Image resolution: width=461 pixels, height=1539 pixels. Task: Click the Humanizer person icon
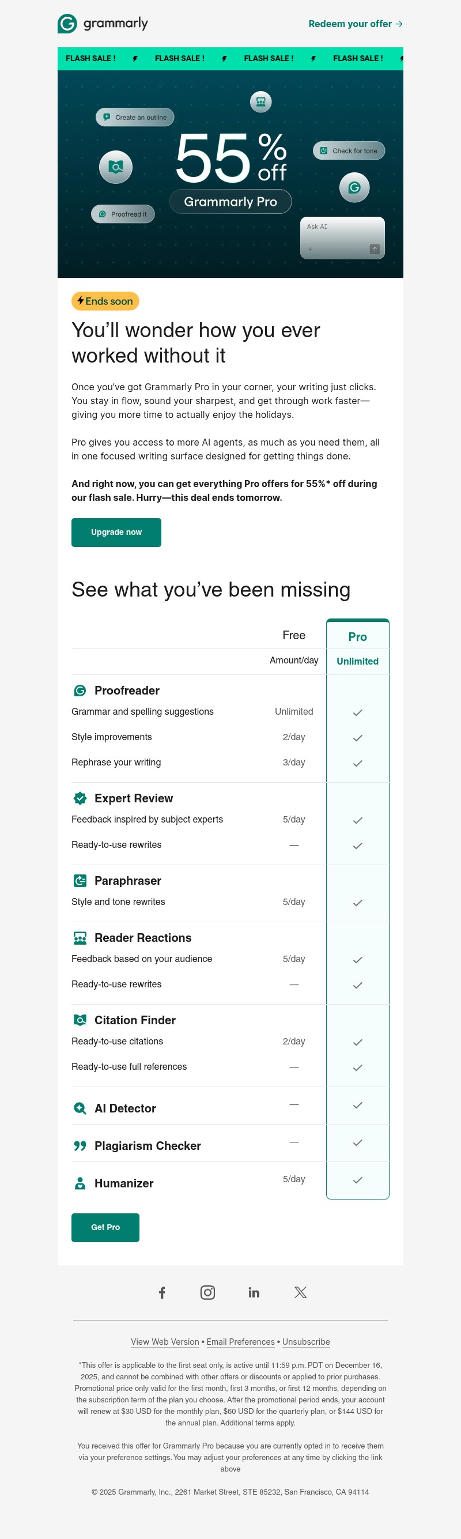coord(81,1183)
